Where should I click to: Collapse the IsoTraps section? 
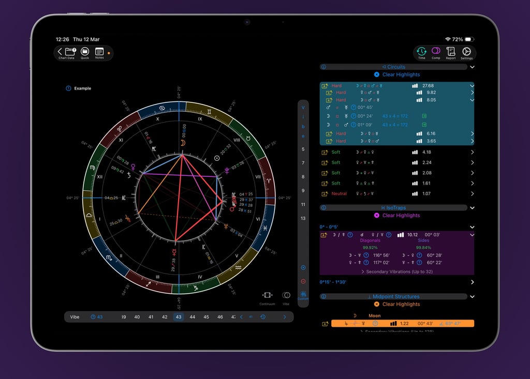click(x=472, y=208)
